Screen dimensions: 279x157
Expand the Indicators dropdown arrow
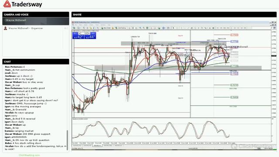pyautogui.click(x=161, y=28)
